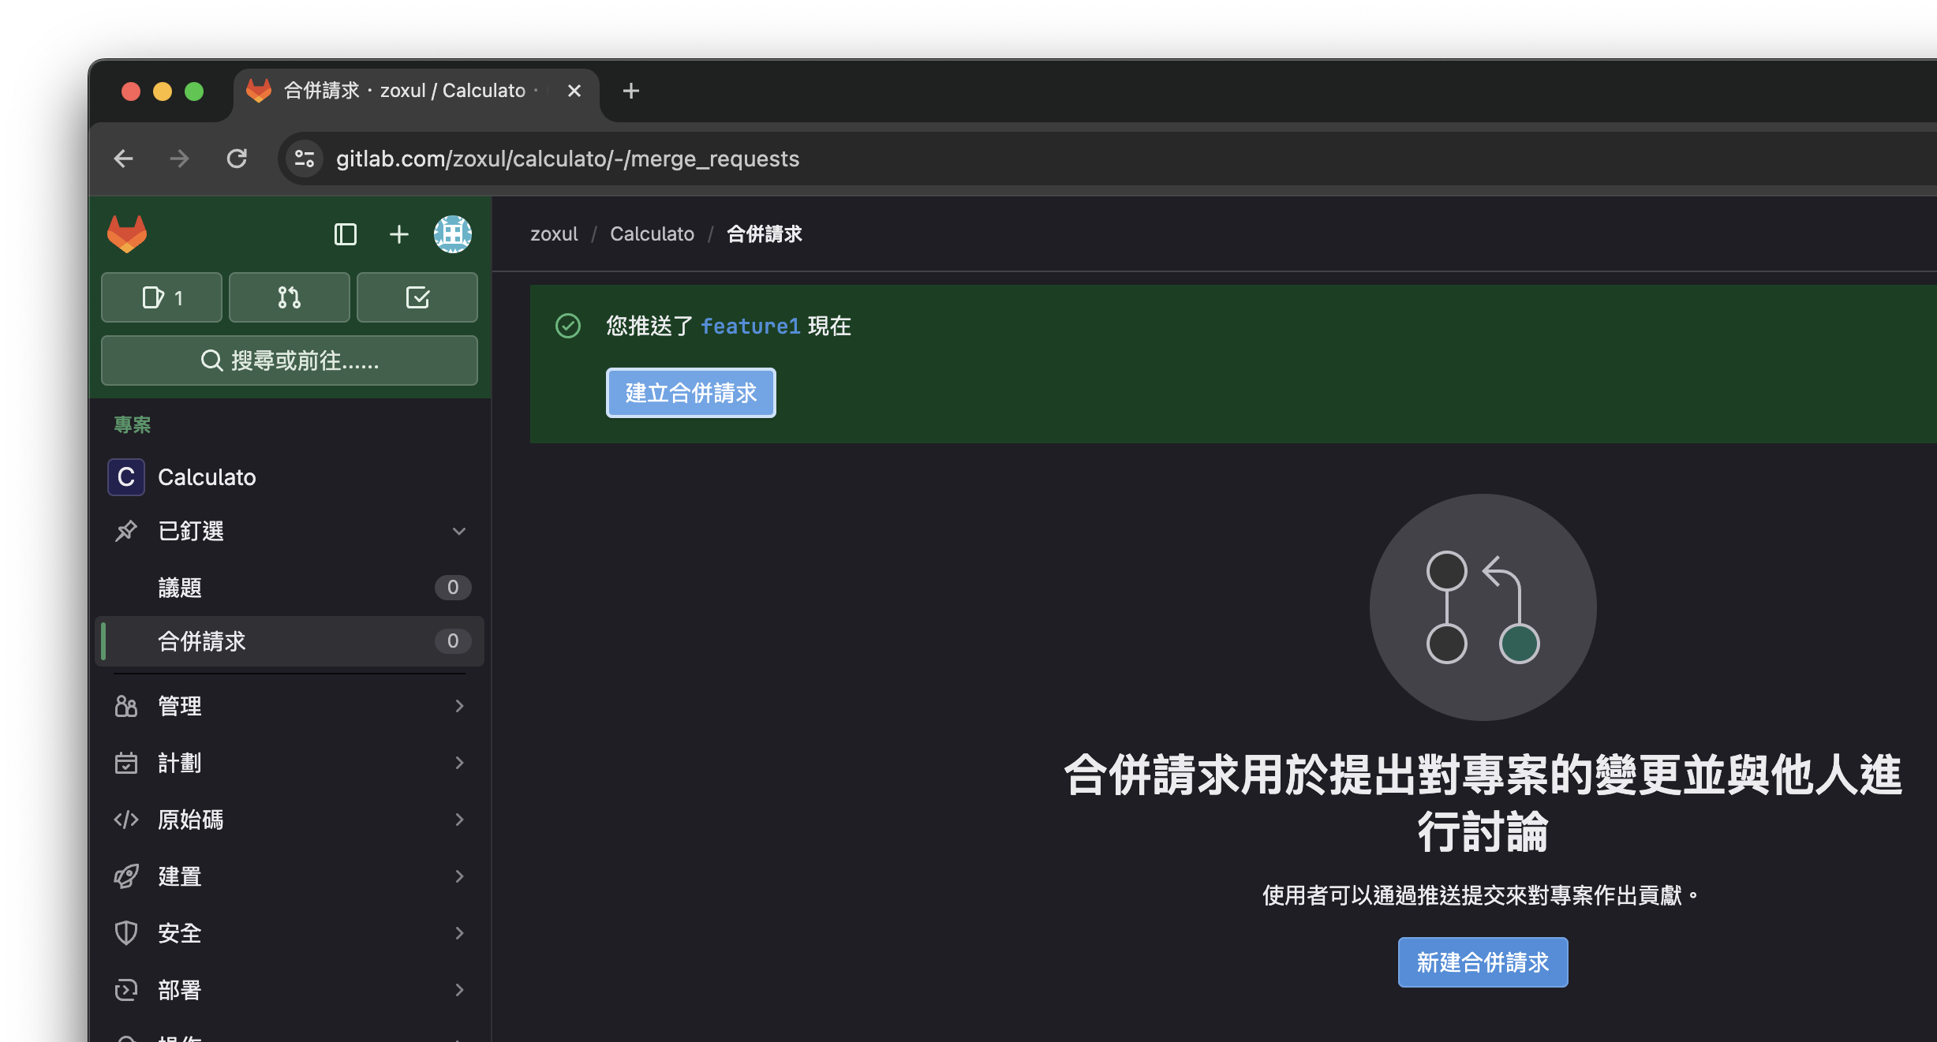Click the 新建合併請求 button
Viewport: 1937px width, 1042px height.
click(1482, 962)
